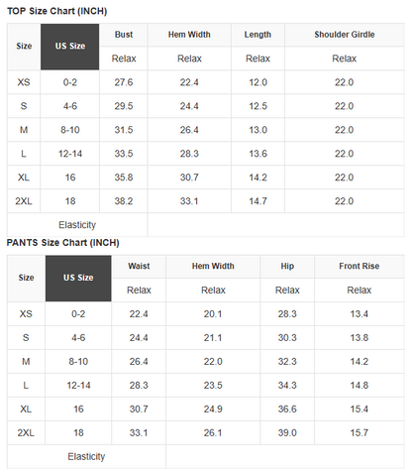Screen dimensions: 412x472
Task: Click the TOP Size Chart (INCH) heading
Action: point(56,11)
